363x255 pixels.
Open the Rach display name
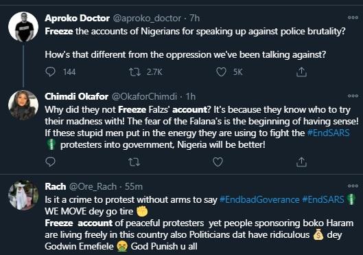click(56, 186)
